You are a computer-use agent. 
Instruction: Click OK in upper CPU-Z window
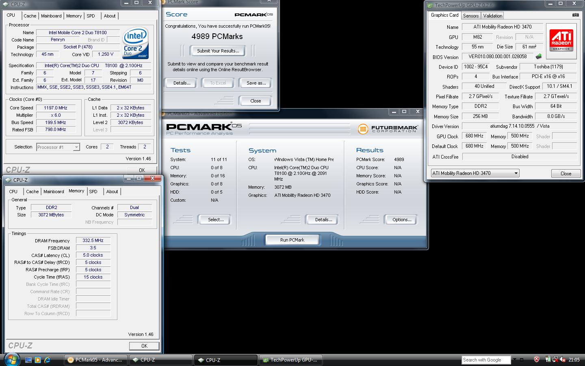click(x=142, y=170)
